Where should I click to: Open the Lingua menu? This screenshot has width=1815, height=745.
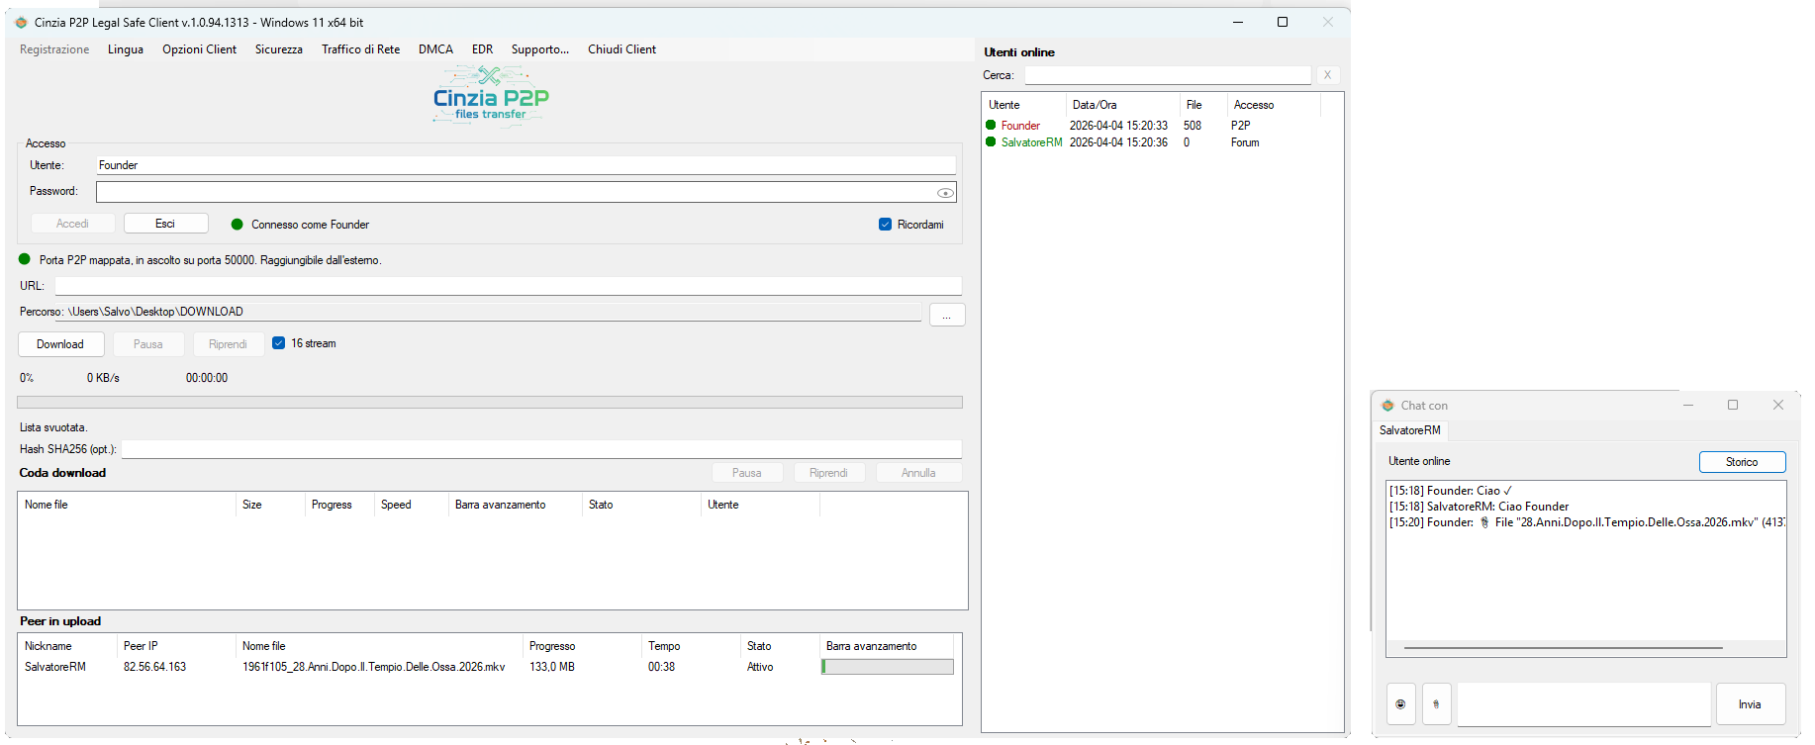pos(126,49)
